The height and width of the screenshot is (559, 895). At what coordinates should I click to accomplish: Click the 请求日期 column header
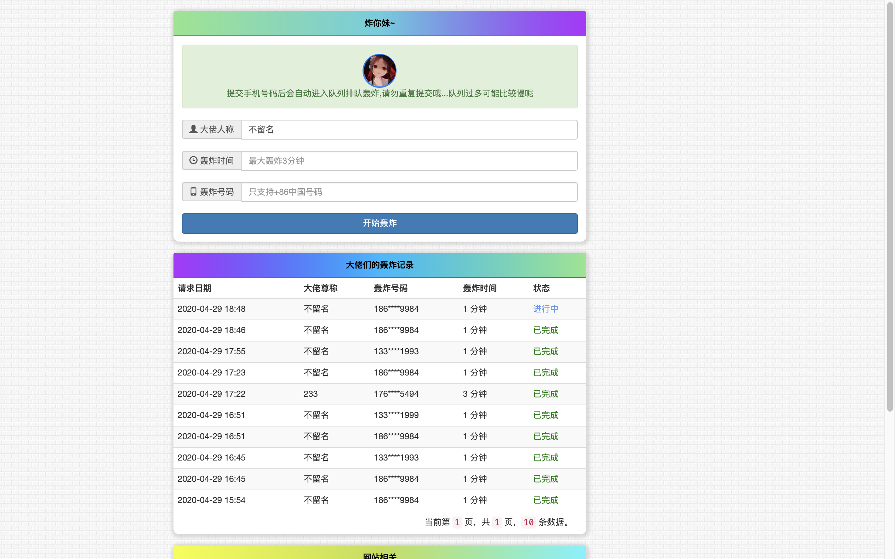(x=194, y=288)
